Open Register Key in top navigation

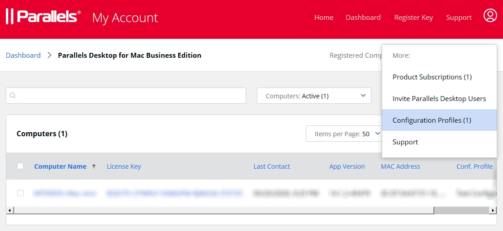point(413,18)
